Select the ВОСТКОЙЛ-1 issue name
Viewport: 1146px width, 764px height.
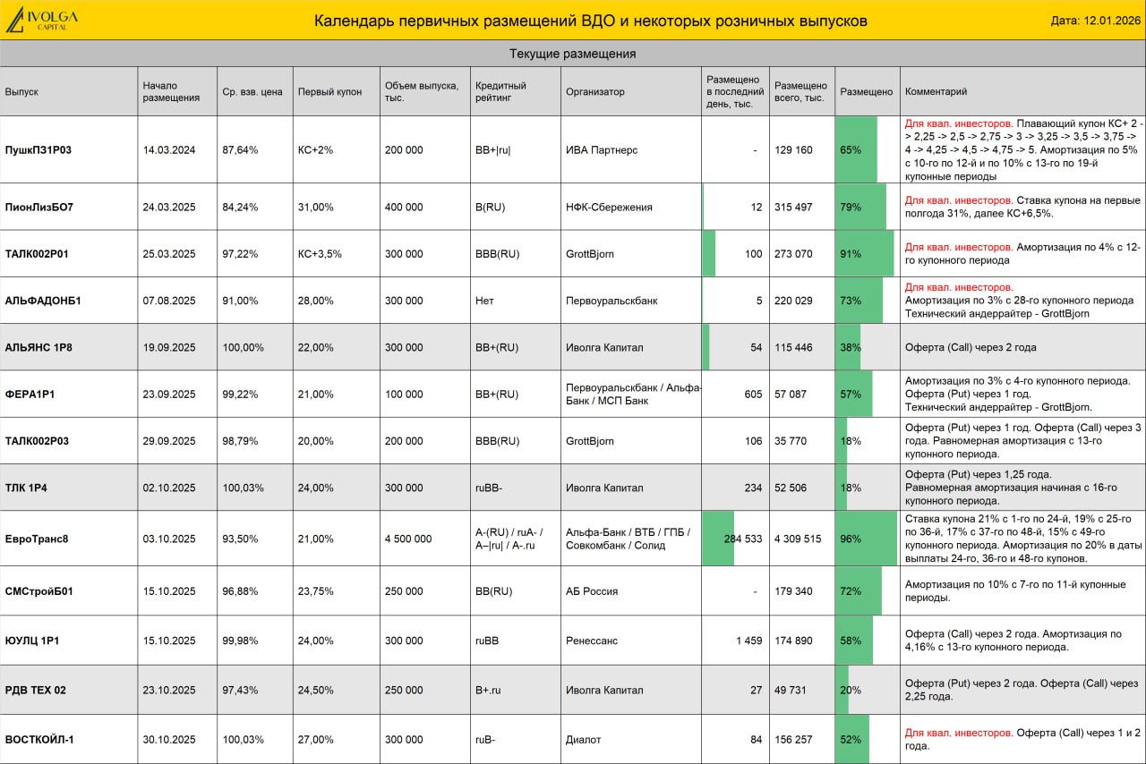[39, 739]
